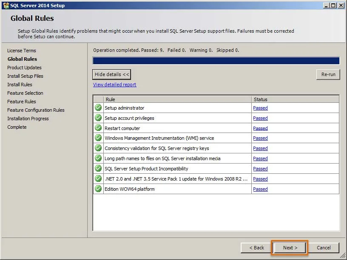The image size is (347, 260).
Task: Click the Operation completed status text
Action: coord(166,50)
